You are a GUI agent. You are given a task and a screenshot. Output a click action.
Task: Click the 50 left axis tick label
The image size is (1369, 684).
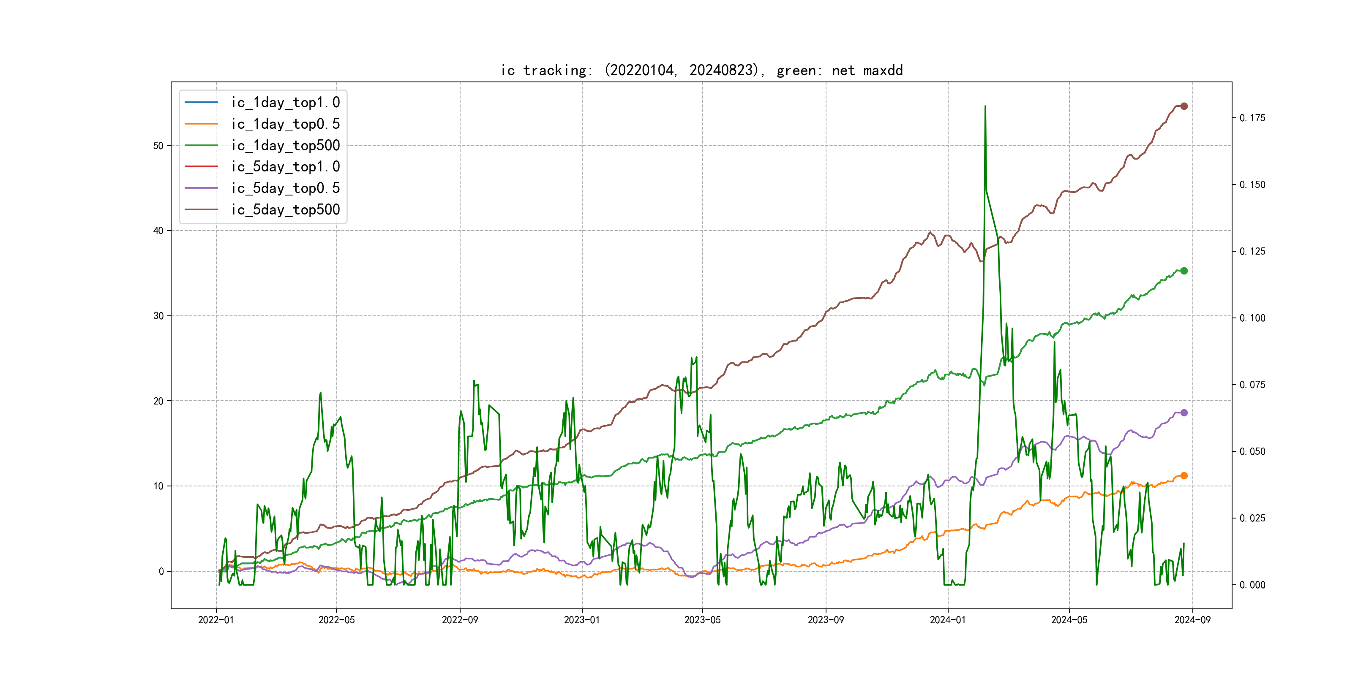click(x=158, y=146)
